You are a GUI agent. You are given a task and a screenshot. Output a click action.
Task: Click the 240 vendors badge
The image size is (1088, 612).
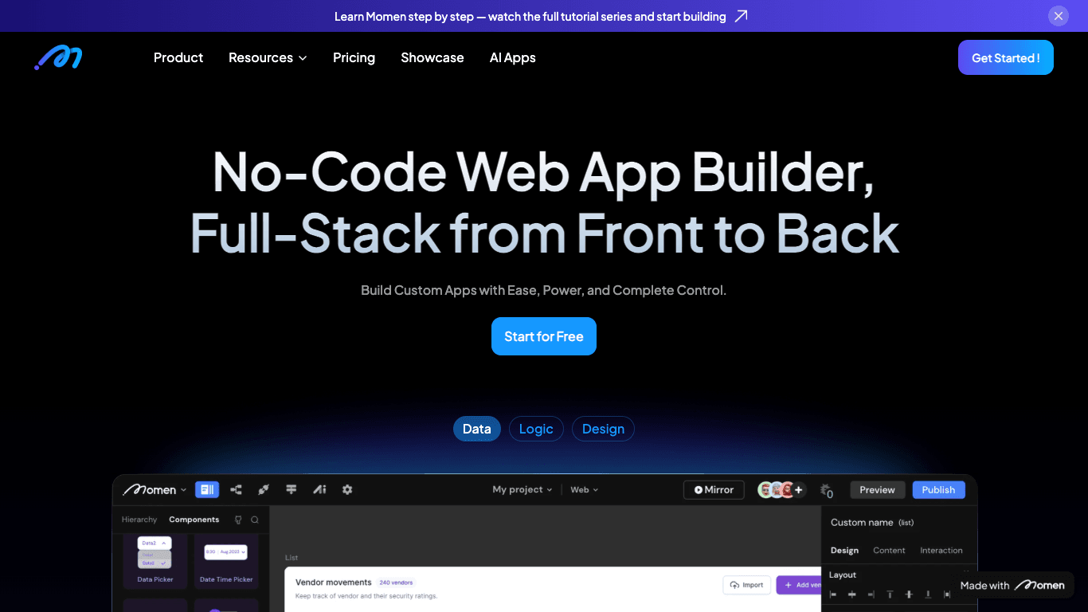pyautogui.click(x=396, y=583)
